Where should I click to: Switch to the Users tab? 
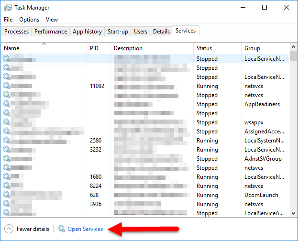(x=141, y=32)
